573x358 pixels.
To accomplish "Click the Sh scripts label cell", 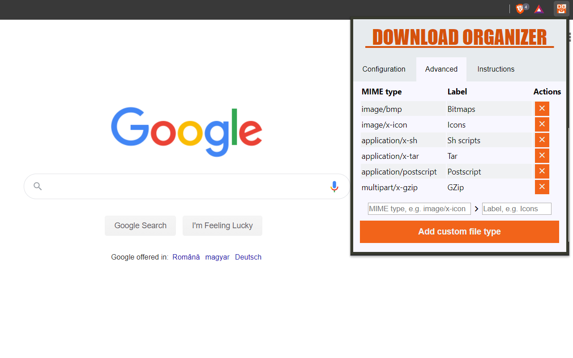I will 489,140.
